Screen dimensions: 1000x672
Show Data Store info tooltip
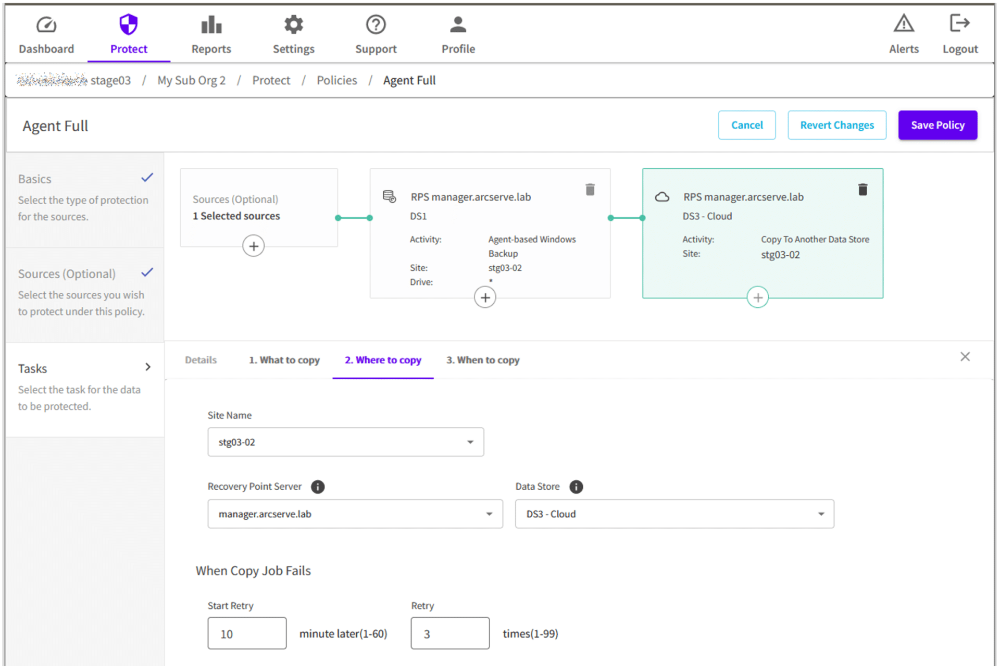pos(576,487)
